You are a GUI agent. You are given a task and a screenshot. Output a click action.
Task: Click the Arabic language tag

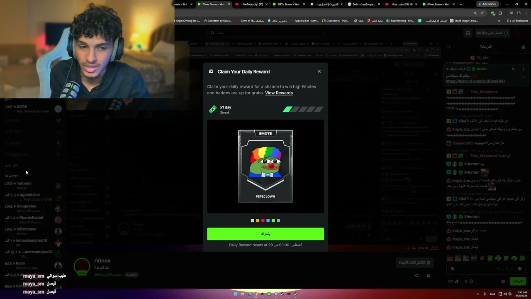pyautogui.click(x=132, y=275)
